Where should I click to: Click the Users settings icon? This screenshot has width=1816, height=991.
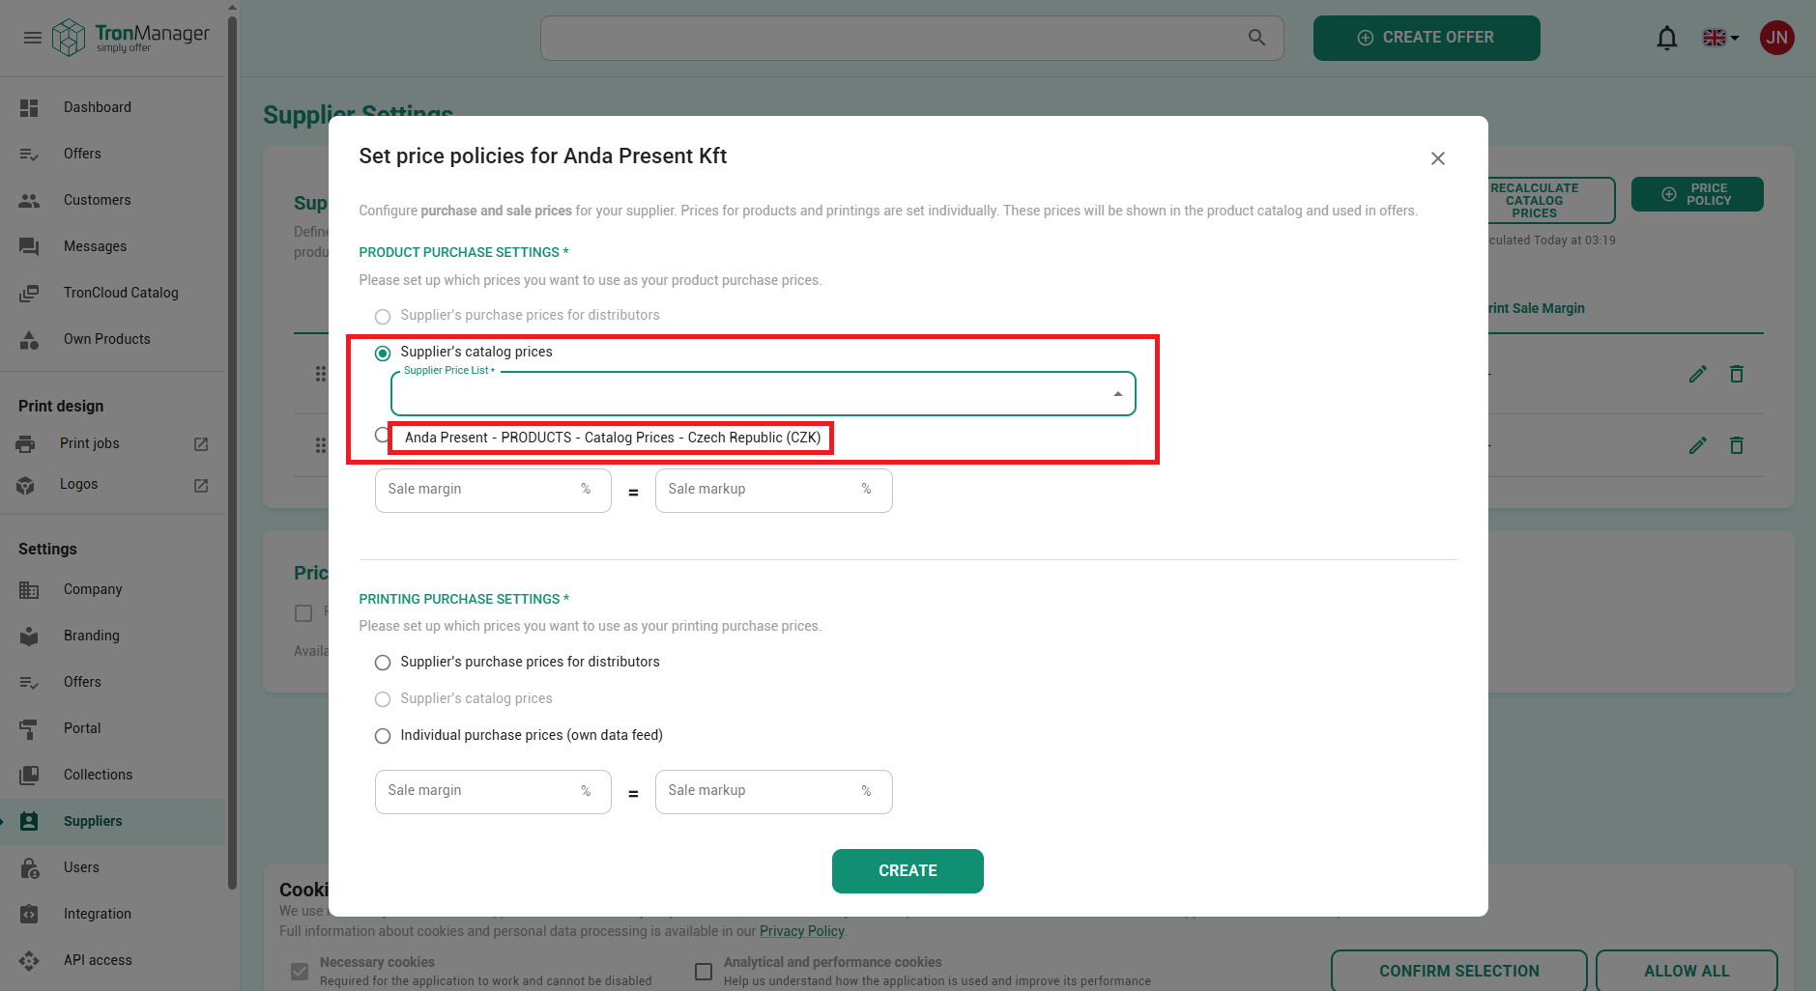pos(29,868)
